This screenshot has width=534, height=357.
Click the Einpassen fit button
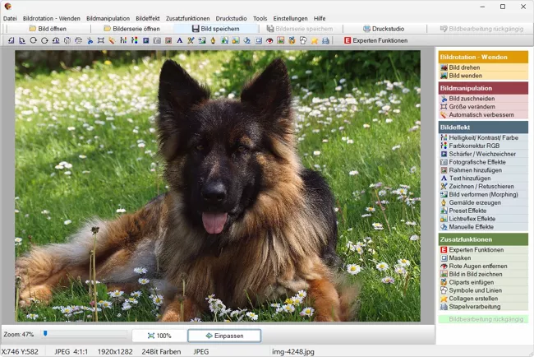tap(224, 336)
